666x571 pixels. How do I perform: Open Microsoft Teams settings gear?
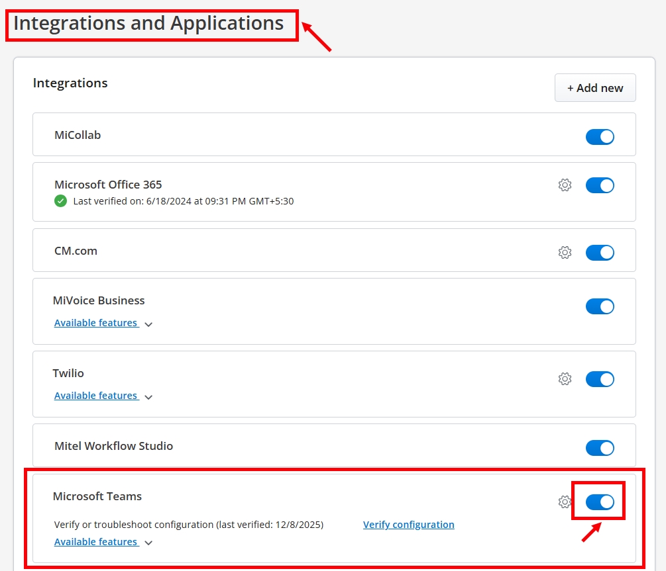pyautogui.click(x=565, y=502)
